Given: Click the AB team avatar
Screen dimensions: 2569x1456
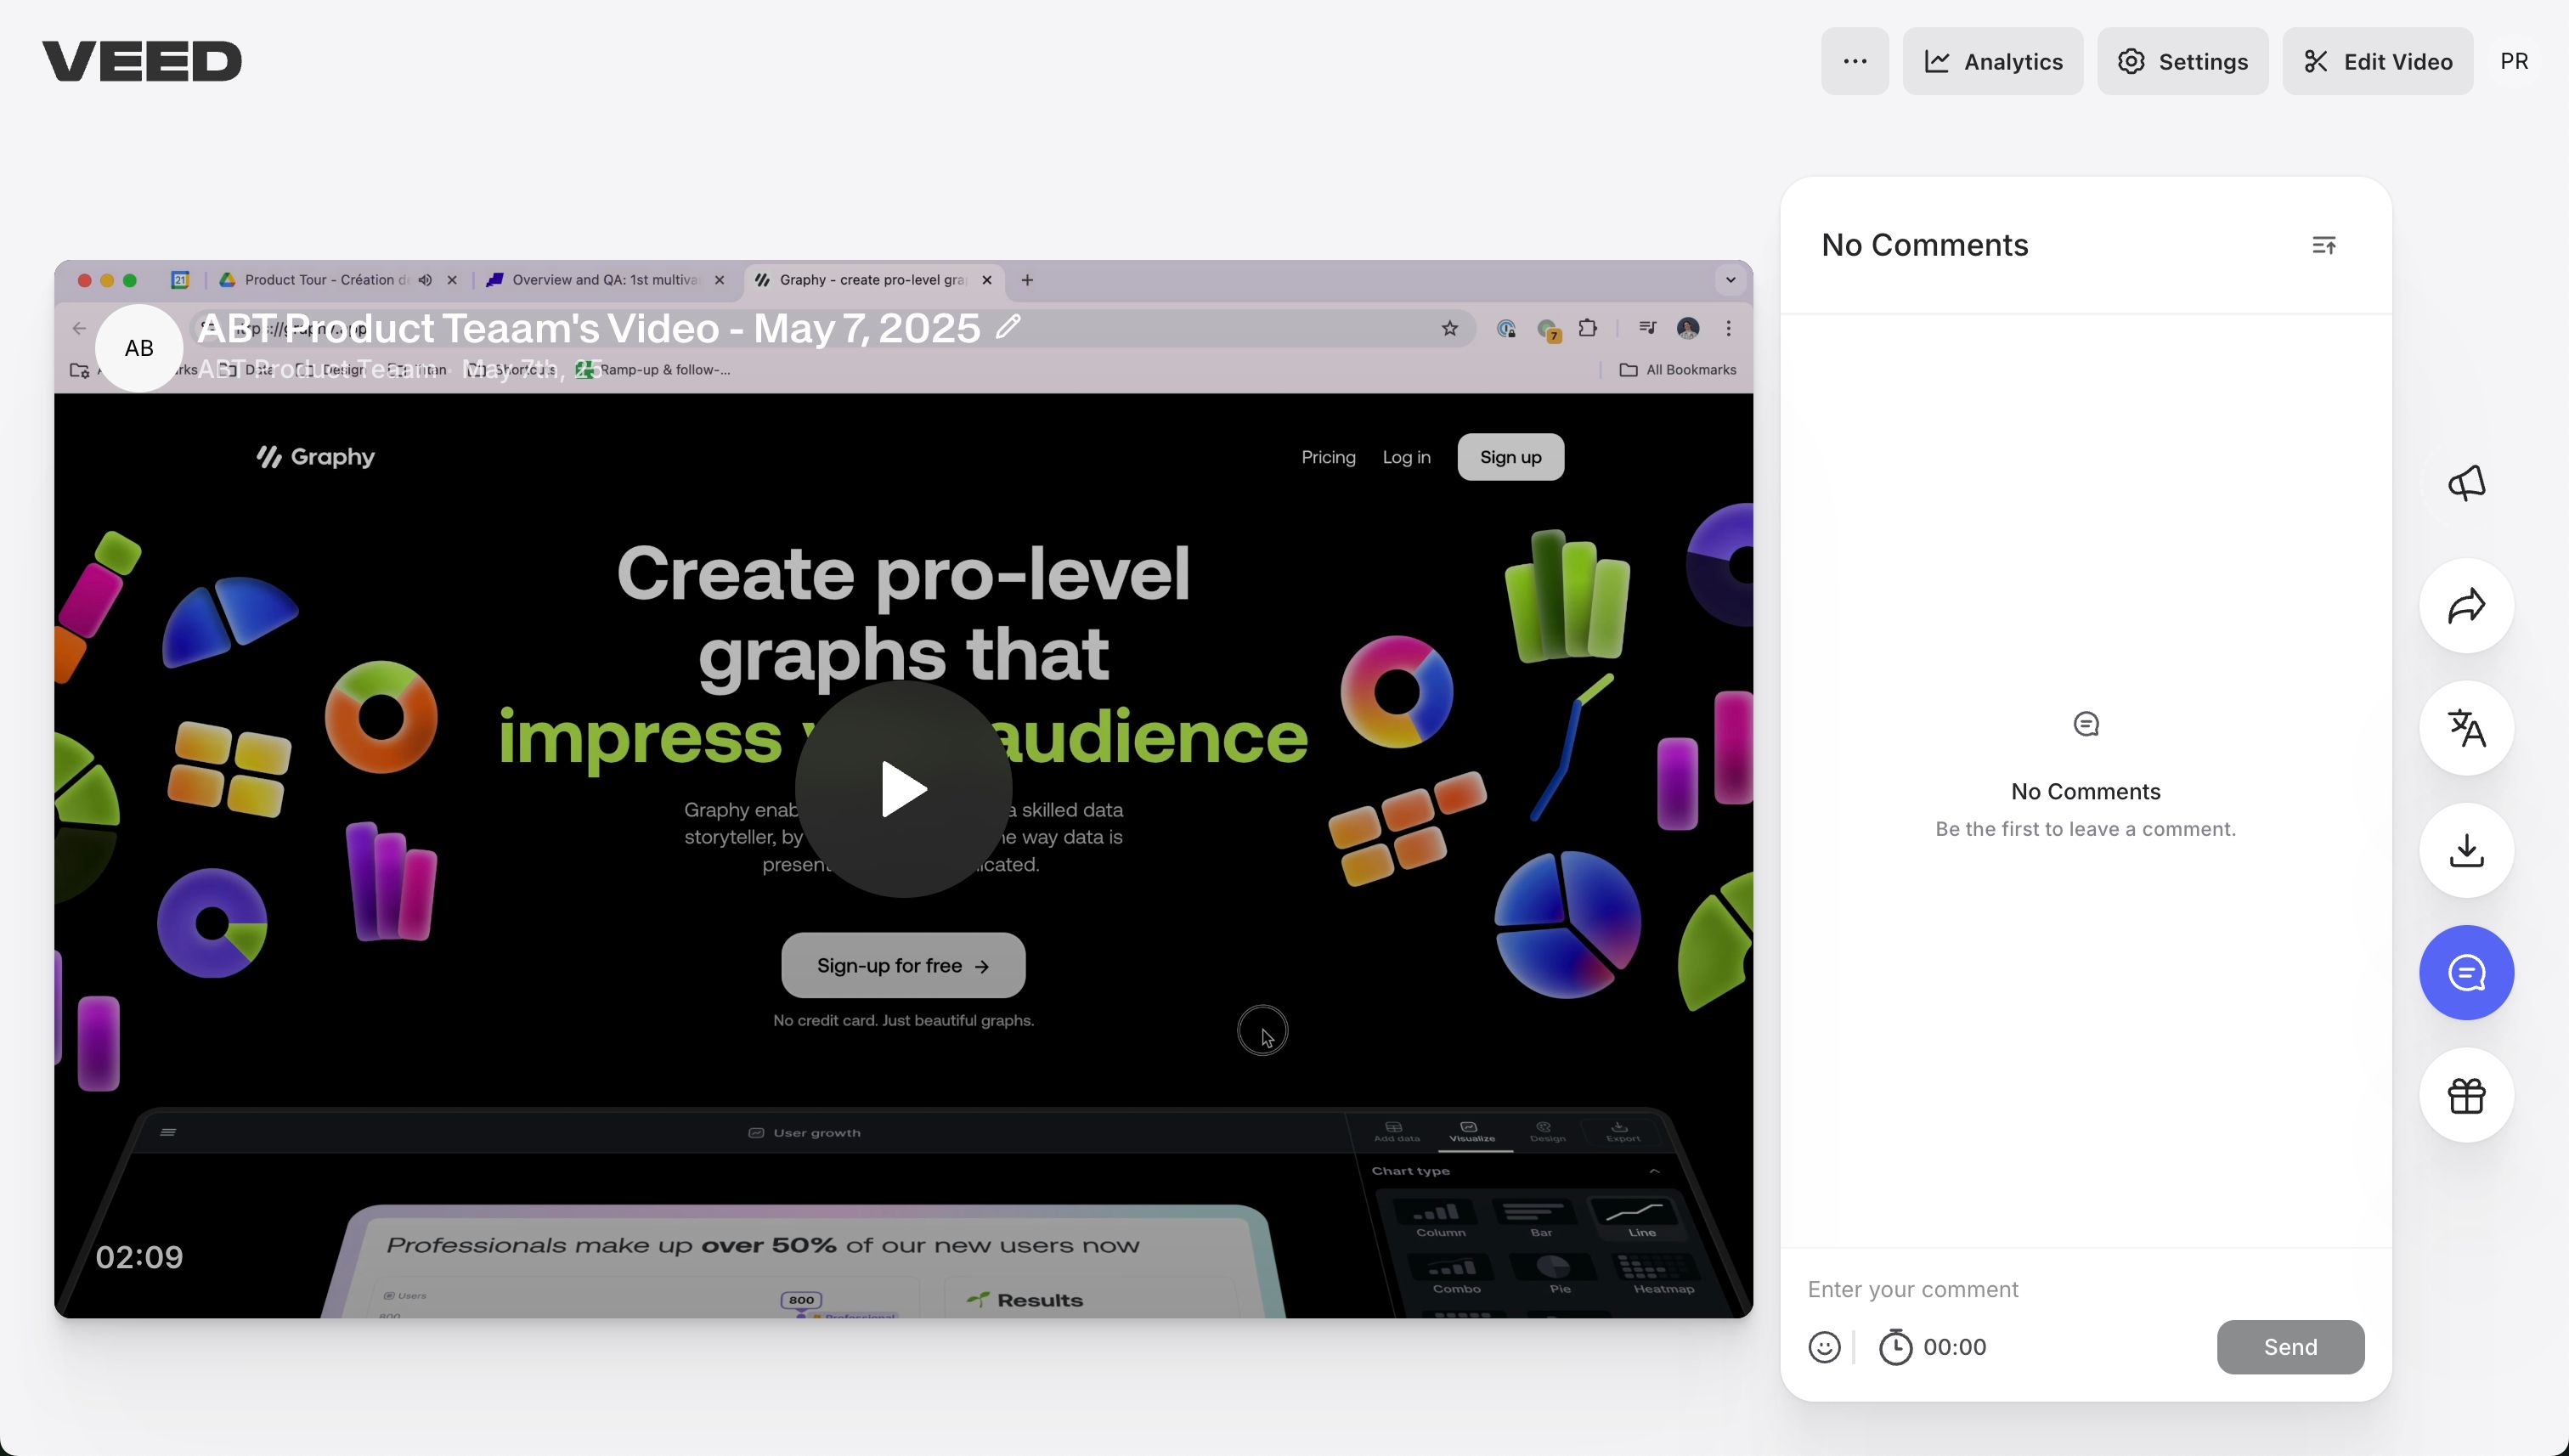Looking at the screenshot, I should coord(139,348).
